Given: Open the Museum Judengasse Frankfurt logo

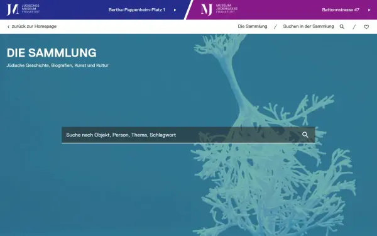Looking at the screenshot, I should (219, 9).
